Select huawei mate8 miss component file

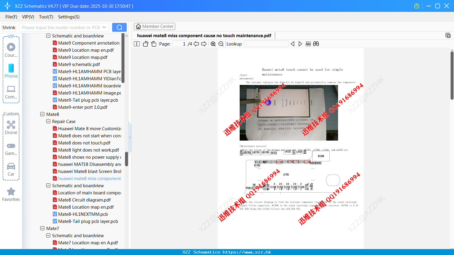pyautogui.click(x=87, y=178)
